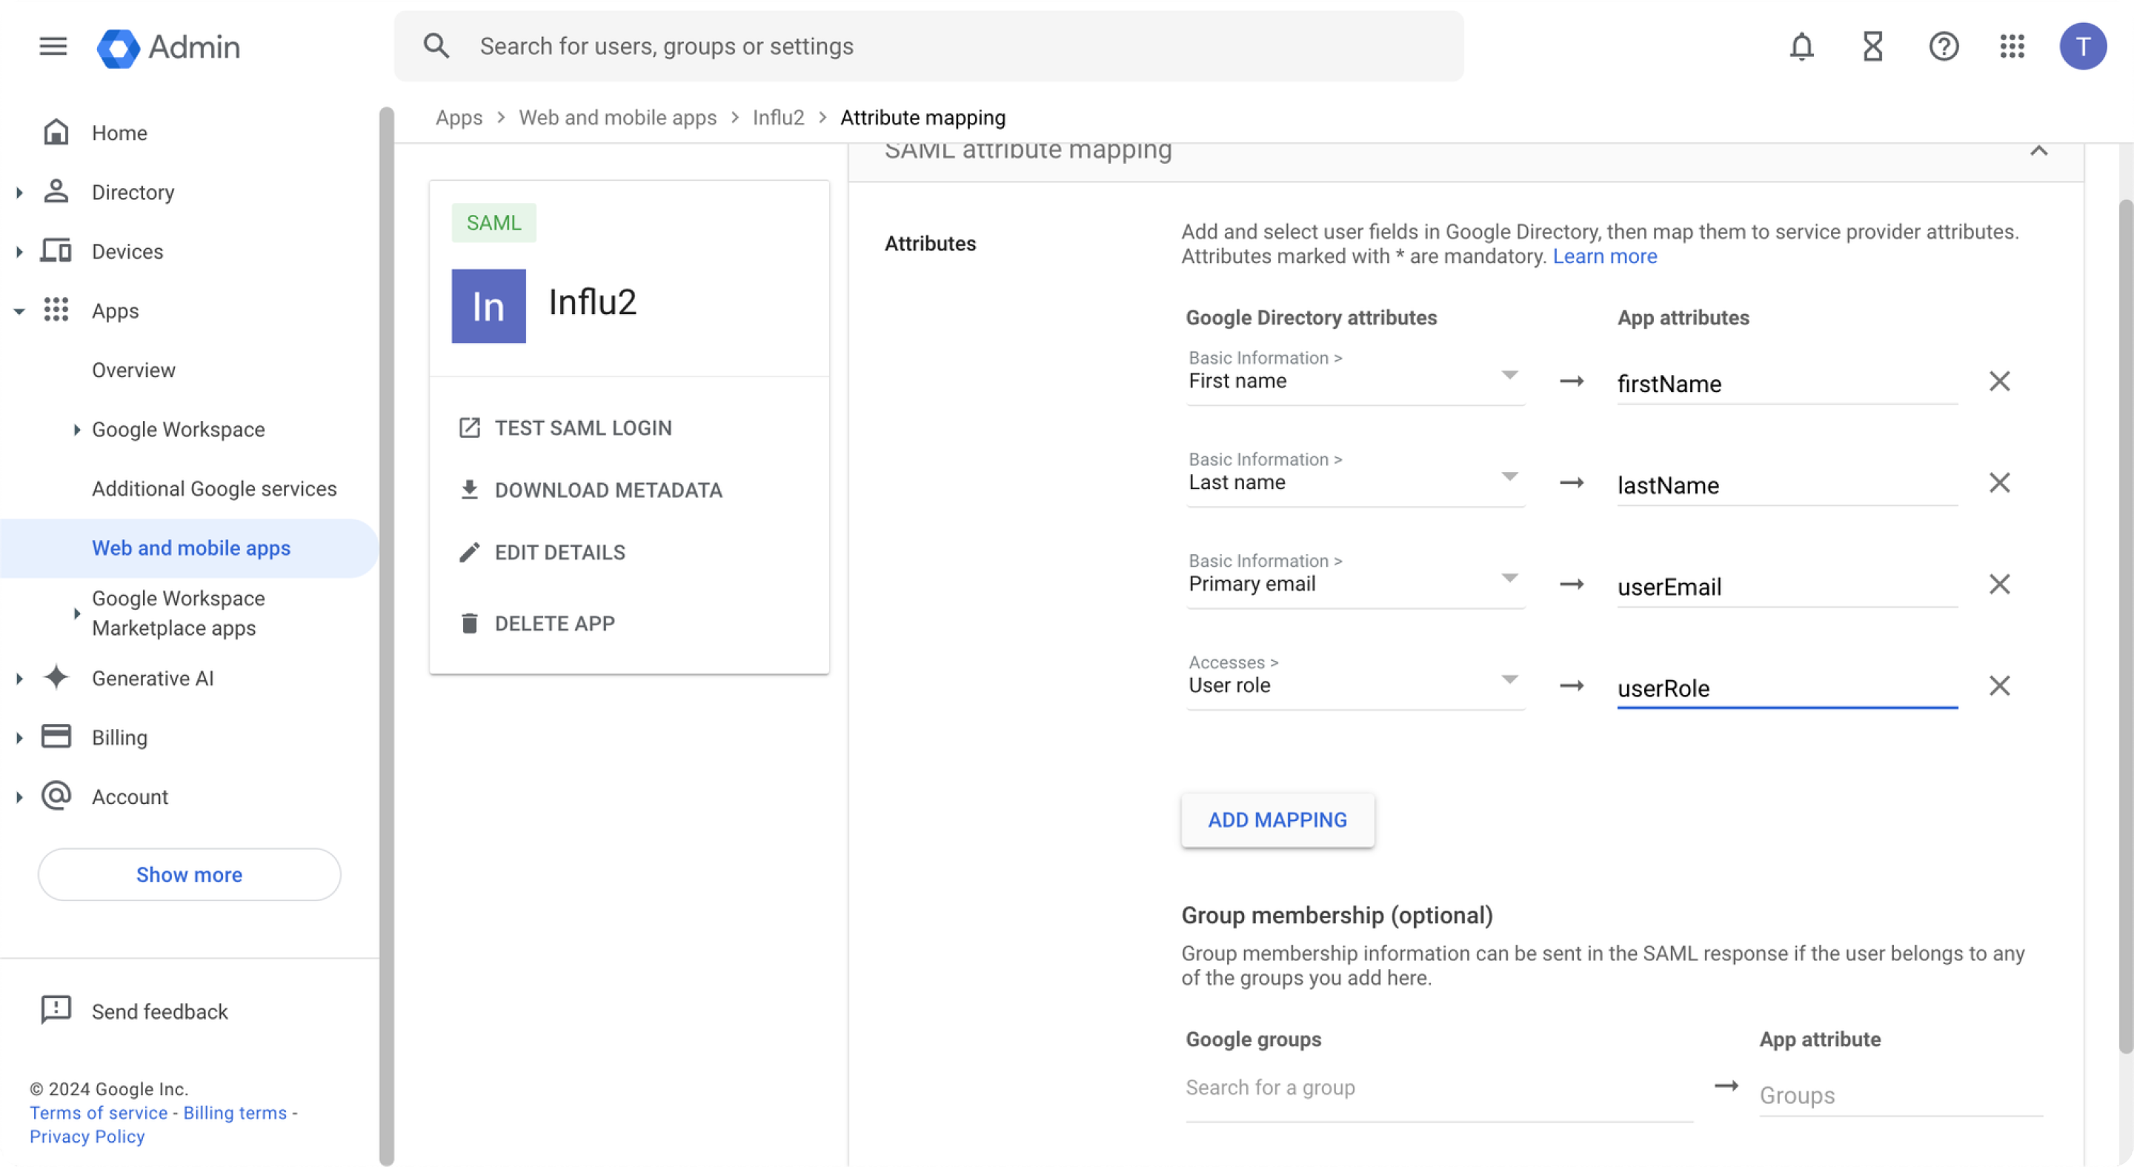Expand the Billing section arrow
The image size is (2134, 1167).
[x=19, y=737]
